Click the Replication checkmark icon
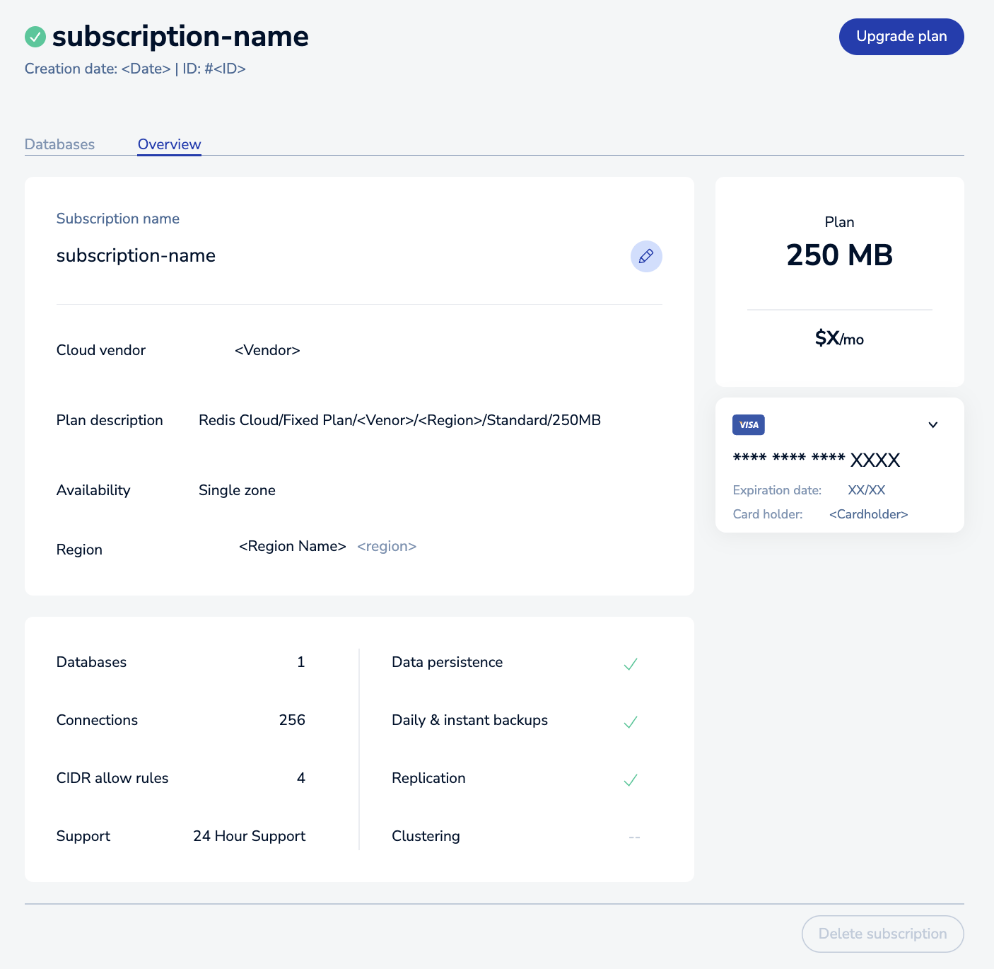The image size is (994, 969). click(630, 779)
